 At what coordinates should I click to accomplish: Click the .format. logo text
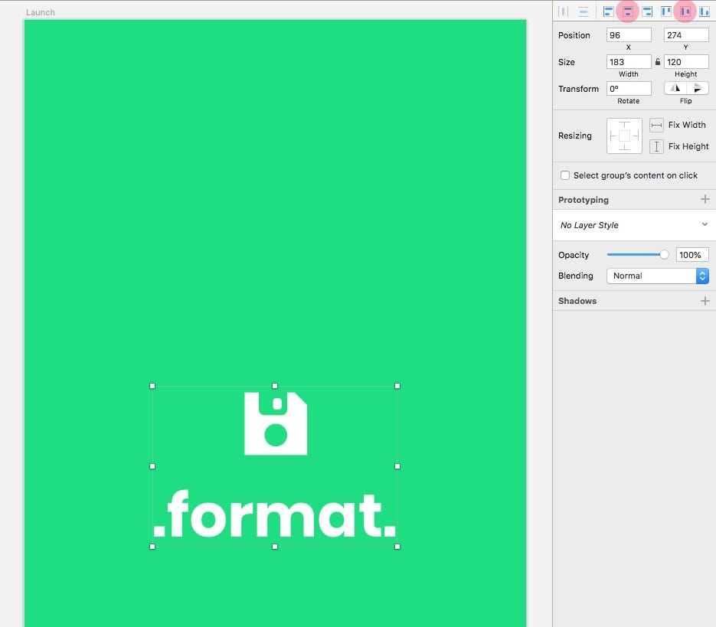(274, 514)
